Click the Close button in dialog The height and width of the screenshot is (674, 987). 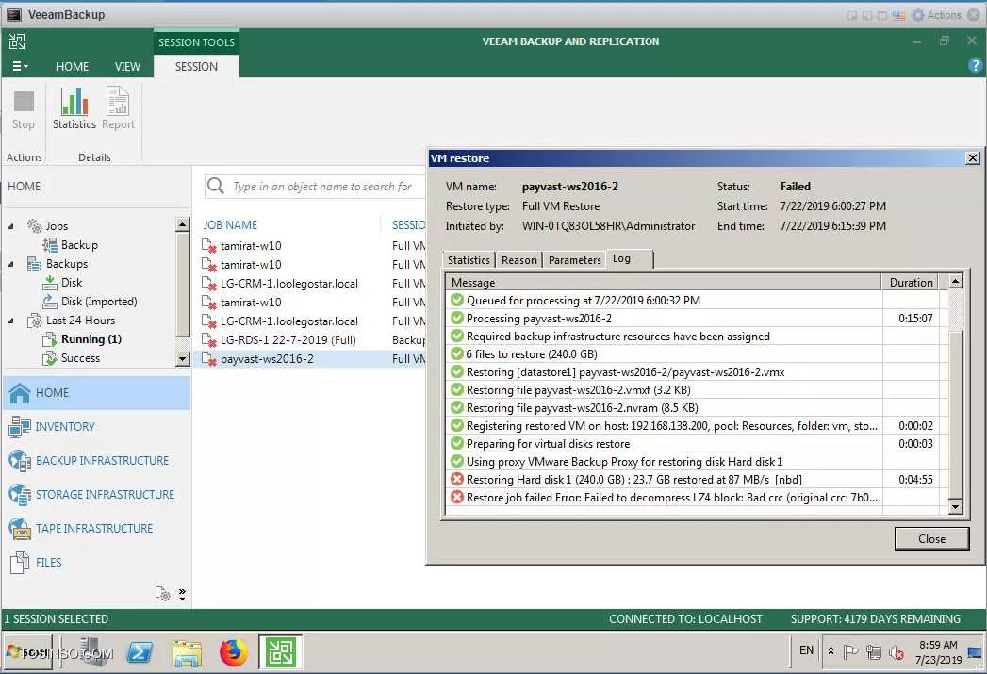pyautogui.click(x=931, y=538)
